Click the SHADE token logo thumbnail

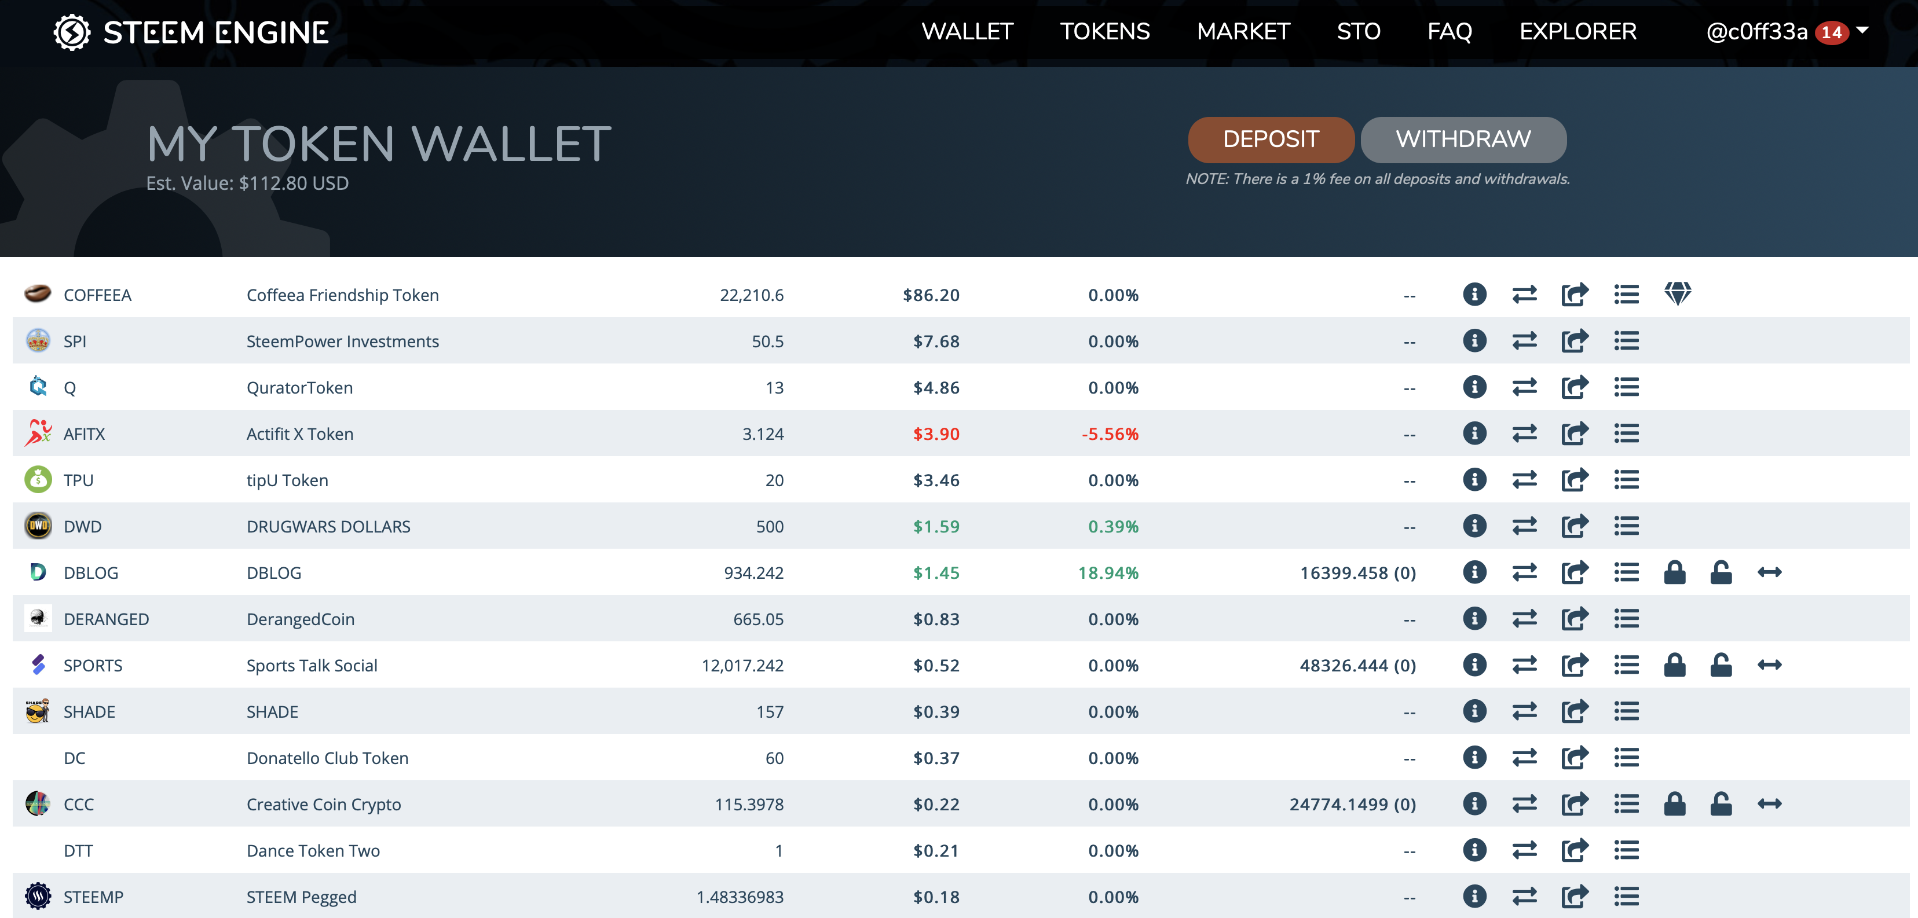37,710
